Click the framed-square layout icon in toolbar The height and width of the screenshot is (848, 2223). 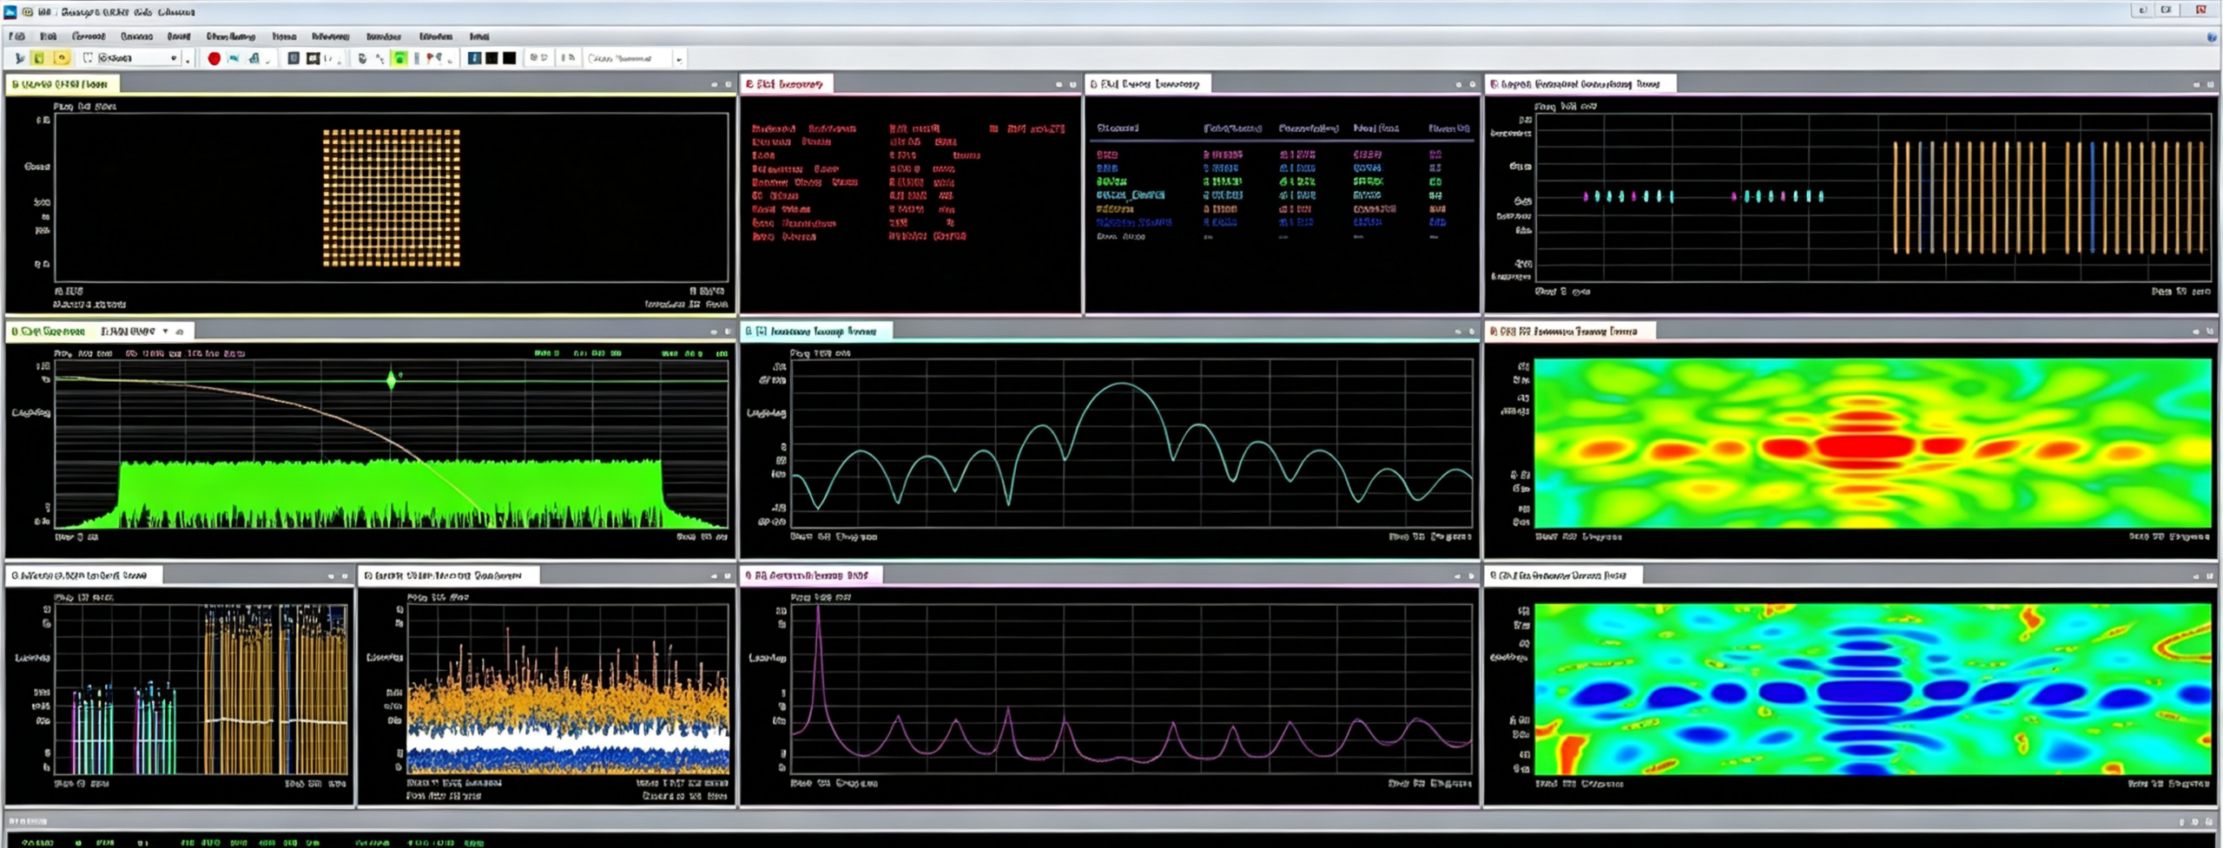[313, 58]
